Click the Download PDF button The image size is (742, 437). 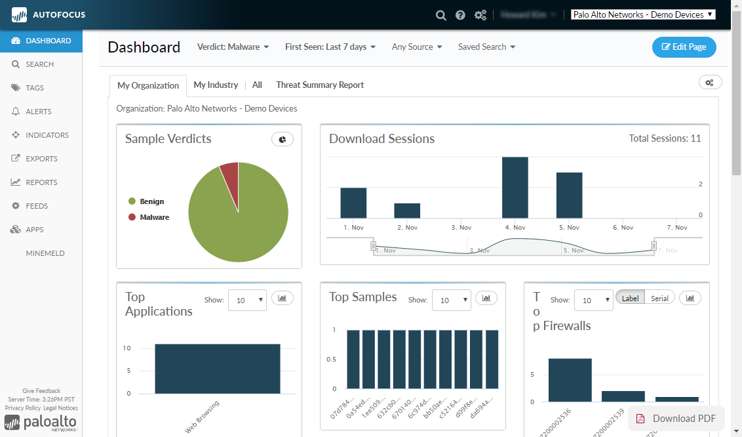[676, 419]
